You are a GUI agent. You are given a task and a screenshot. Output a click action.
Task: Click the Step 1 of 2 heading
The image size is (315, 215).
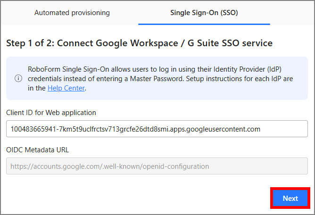(139, 43)
